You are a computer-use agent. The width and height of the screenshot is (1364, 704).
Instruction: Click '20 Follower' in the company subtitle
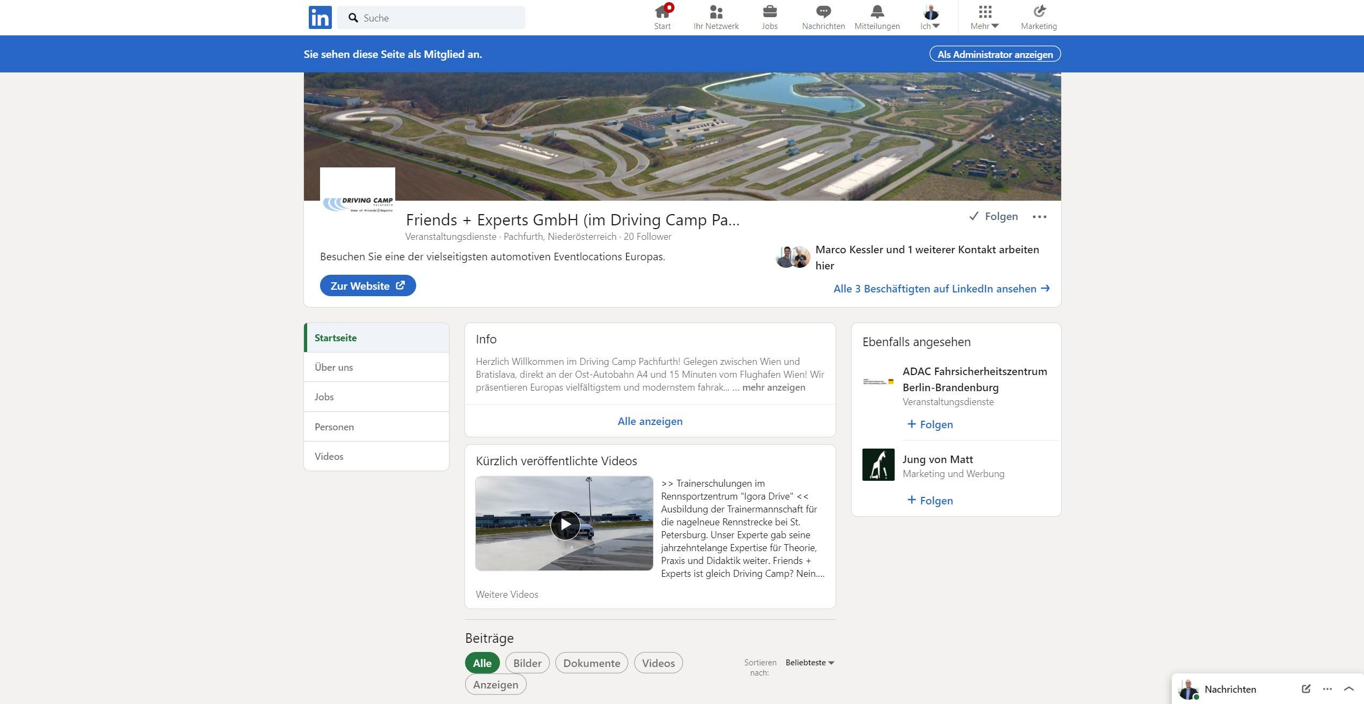tap(647, 237)
